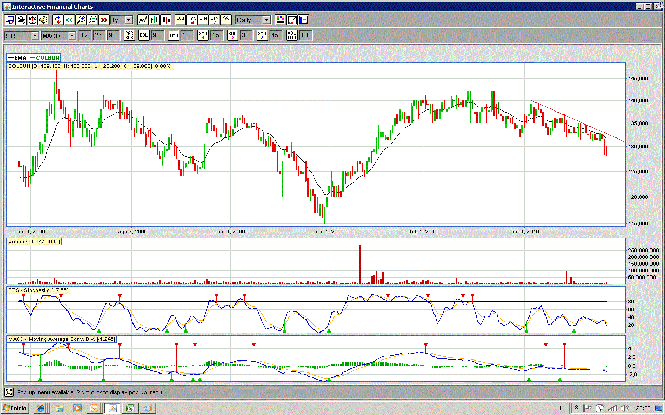Switch to bar (OHLC) chart style
665x415 pixels.
click(154, 20)
